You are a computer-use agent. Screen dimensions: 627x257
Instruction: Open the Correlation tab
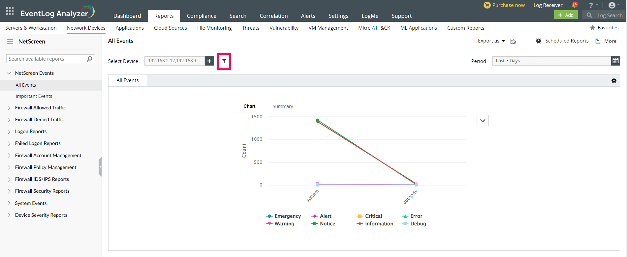click(274, 16)
